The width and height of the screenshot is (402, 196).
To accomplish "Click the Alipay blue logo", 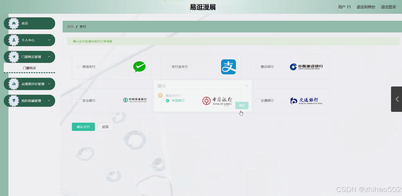I will tap(229, 67).
